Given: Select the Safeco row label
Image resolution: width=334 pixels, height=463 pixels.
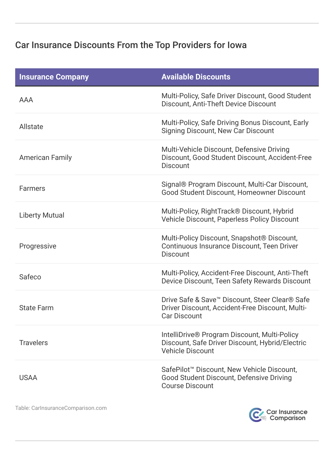Looking at the screenshot, I should pyautogui.click(x=30, y=277).
